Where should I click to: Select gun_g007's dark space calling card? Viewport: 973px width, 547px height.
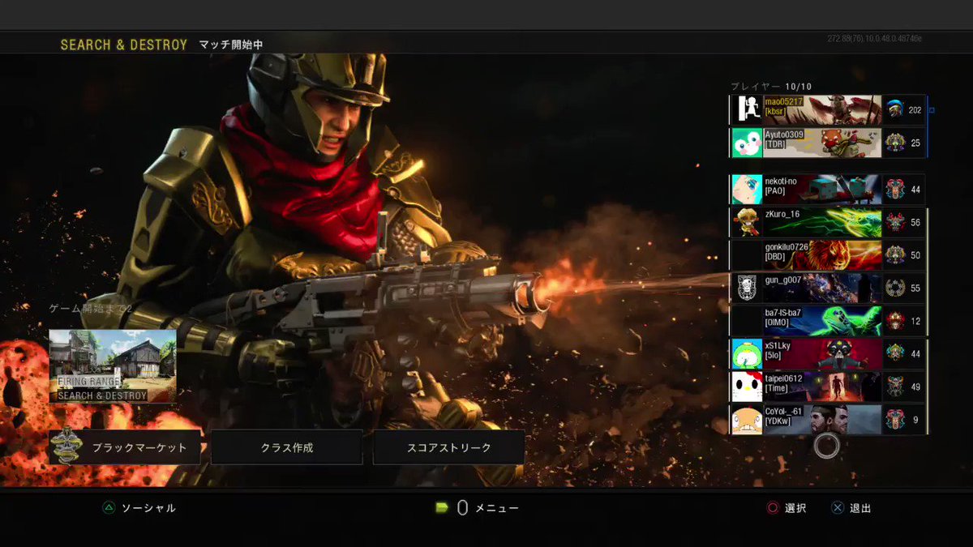pyautogui.click(x=822, y=288)
